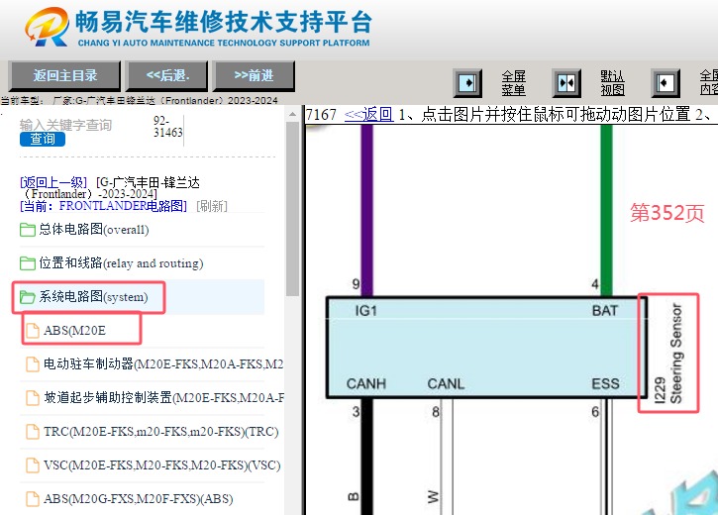Open the 坡道起步辅助控制装置 document
Viewport: 718px width, 515px height.
(x=163, y=398)
